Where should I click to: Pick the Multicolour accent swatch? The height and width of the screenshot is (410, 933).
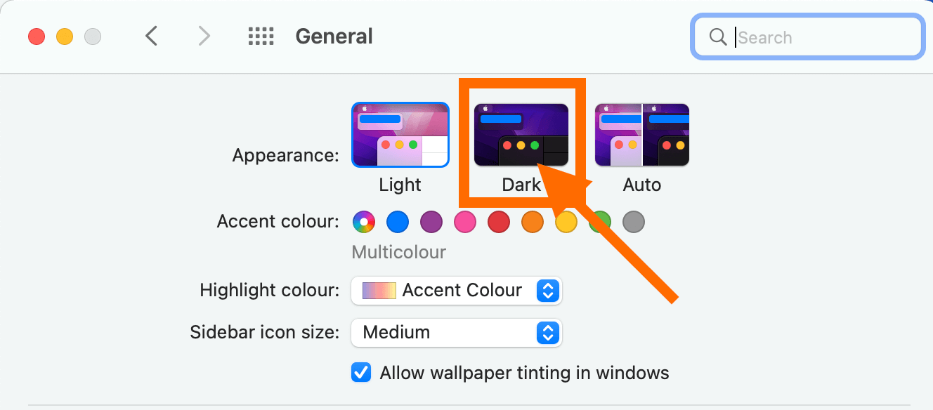pyautogui.click(x=364, y=223)
